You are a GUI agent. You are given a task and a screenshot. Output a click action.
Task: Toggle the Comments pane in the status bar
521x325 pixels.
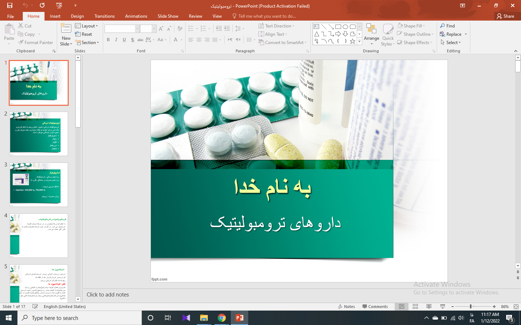tap(375, 307)
